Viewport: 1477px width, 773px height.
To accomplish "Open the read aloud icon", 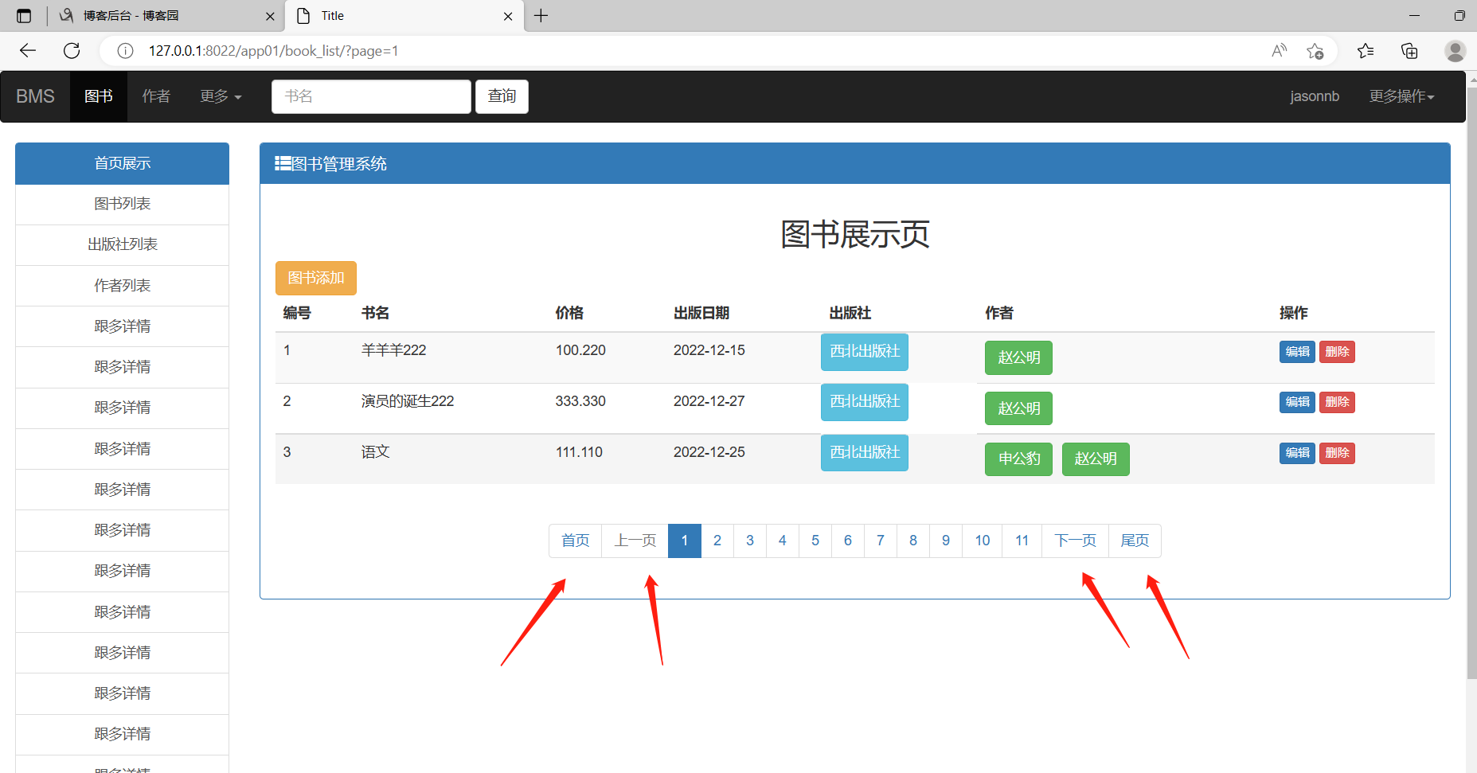I will [1279, 51].
